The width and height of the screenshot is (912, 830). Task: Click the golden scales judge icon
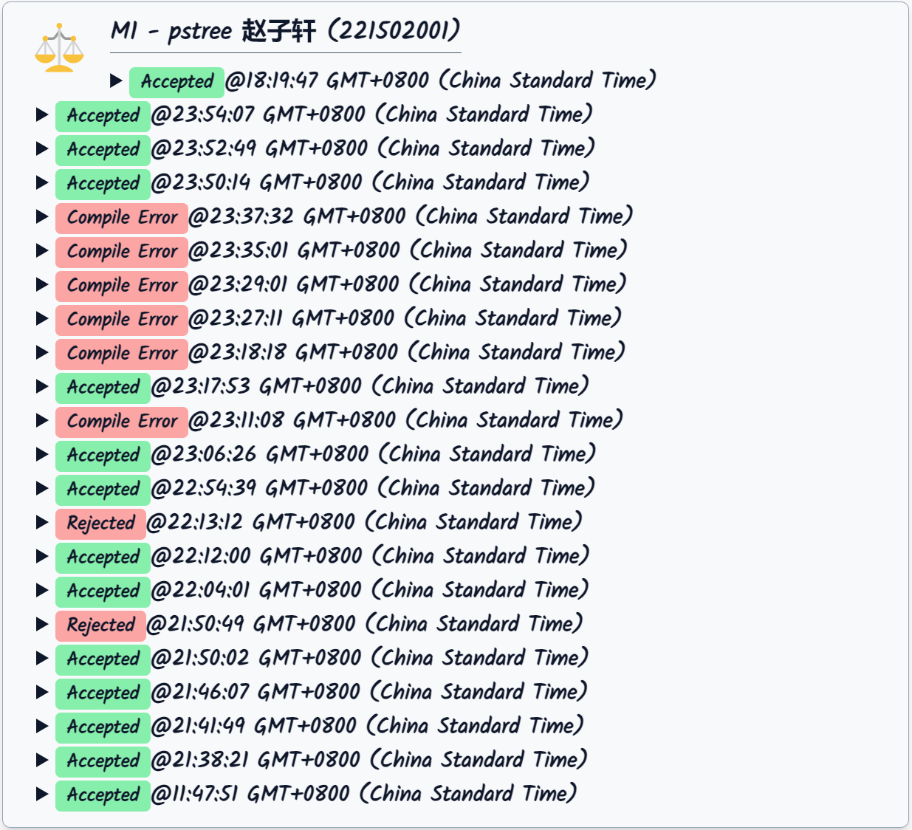pyautogui.click(x=59, y=49)
